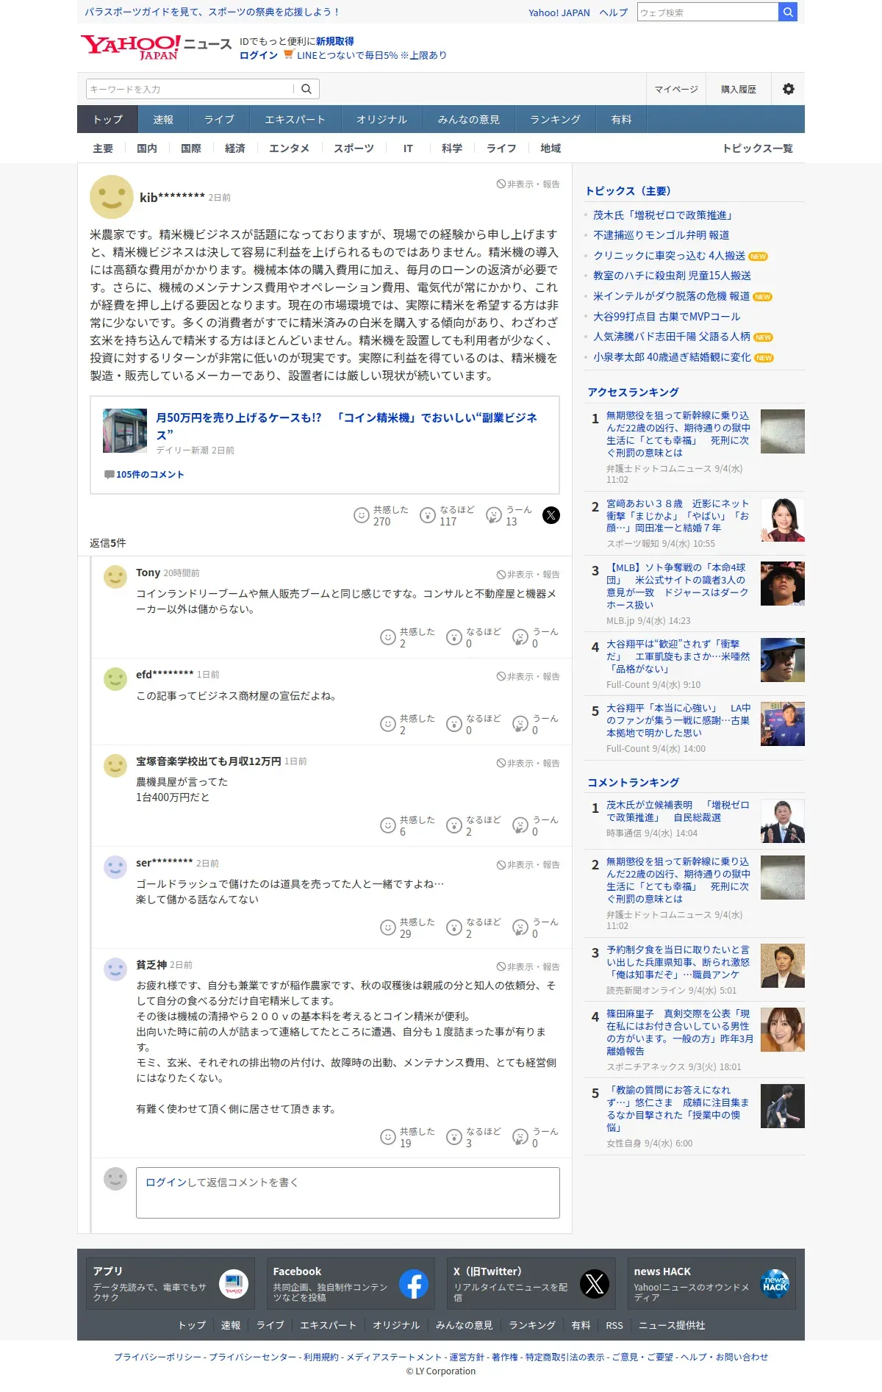This screenshot has width=882, height=1392.
Task: Click Tony's avatar icon
Action: pos(115,576)
